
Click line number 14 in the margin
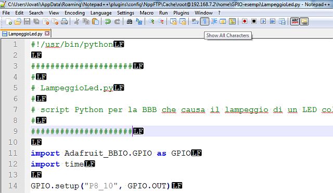pyautogui.click(x=12, y=186)
